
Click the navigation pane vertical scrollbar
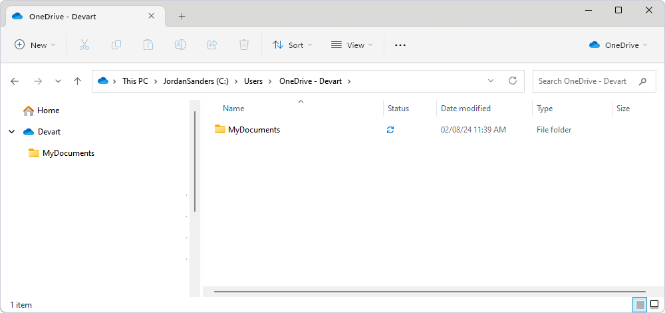195,161
